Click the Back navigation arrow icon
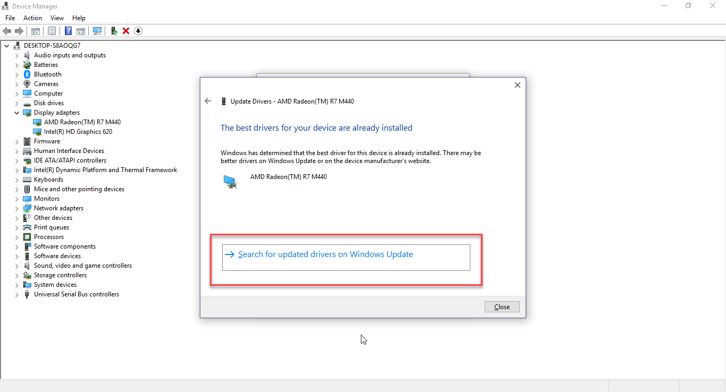This screenshot has height=392, width=726. (x=7, y=31)
